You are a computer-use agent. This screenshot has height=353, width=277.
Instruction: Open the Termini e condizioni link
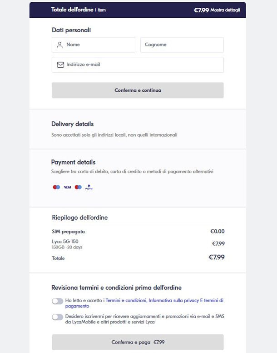point(126,301)
